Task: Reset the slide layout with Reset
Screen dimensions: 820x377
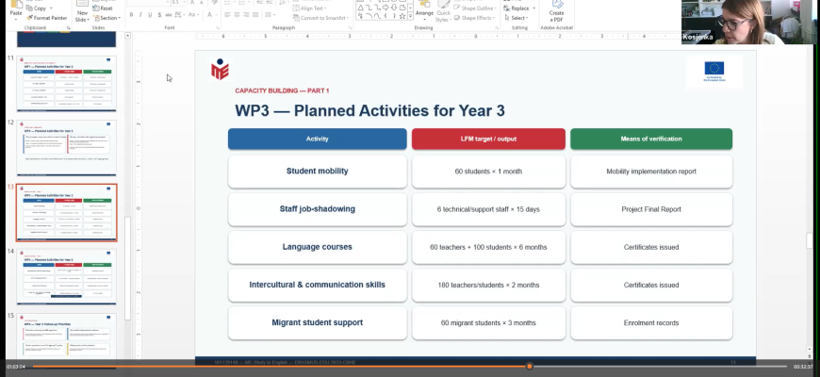Action: [103, 8]
